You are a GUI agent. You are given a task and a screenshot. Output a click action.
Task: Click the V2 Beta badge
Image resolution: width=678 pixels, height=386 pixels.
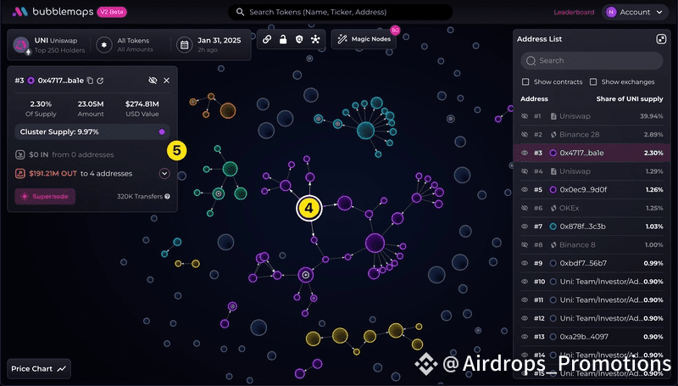[112, 12]
